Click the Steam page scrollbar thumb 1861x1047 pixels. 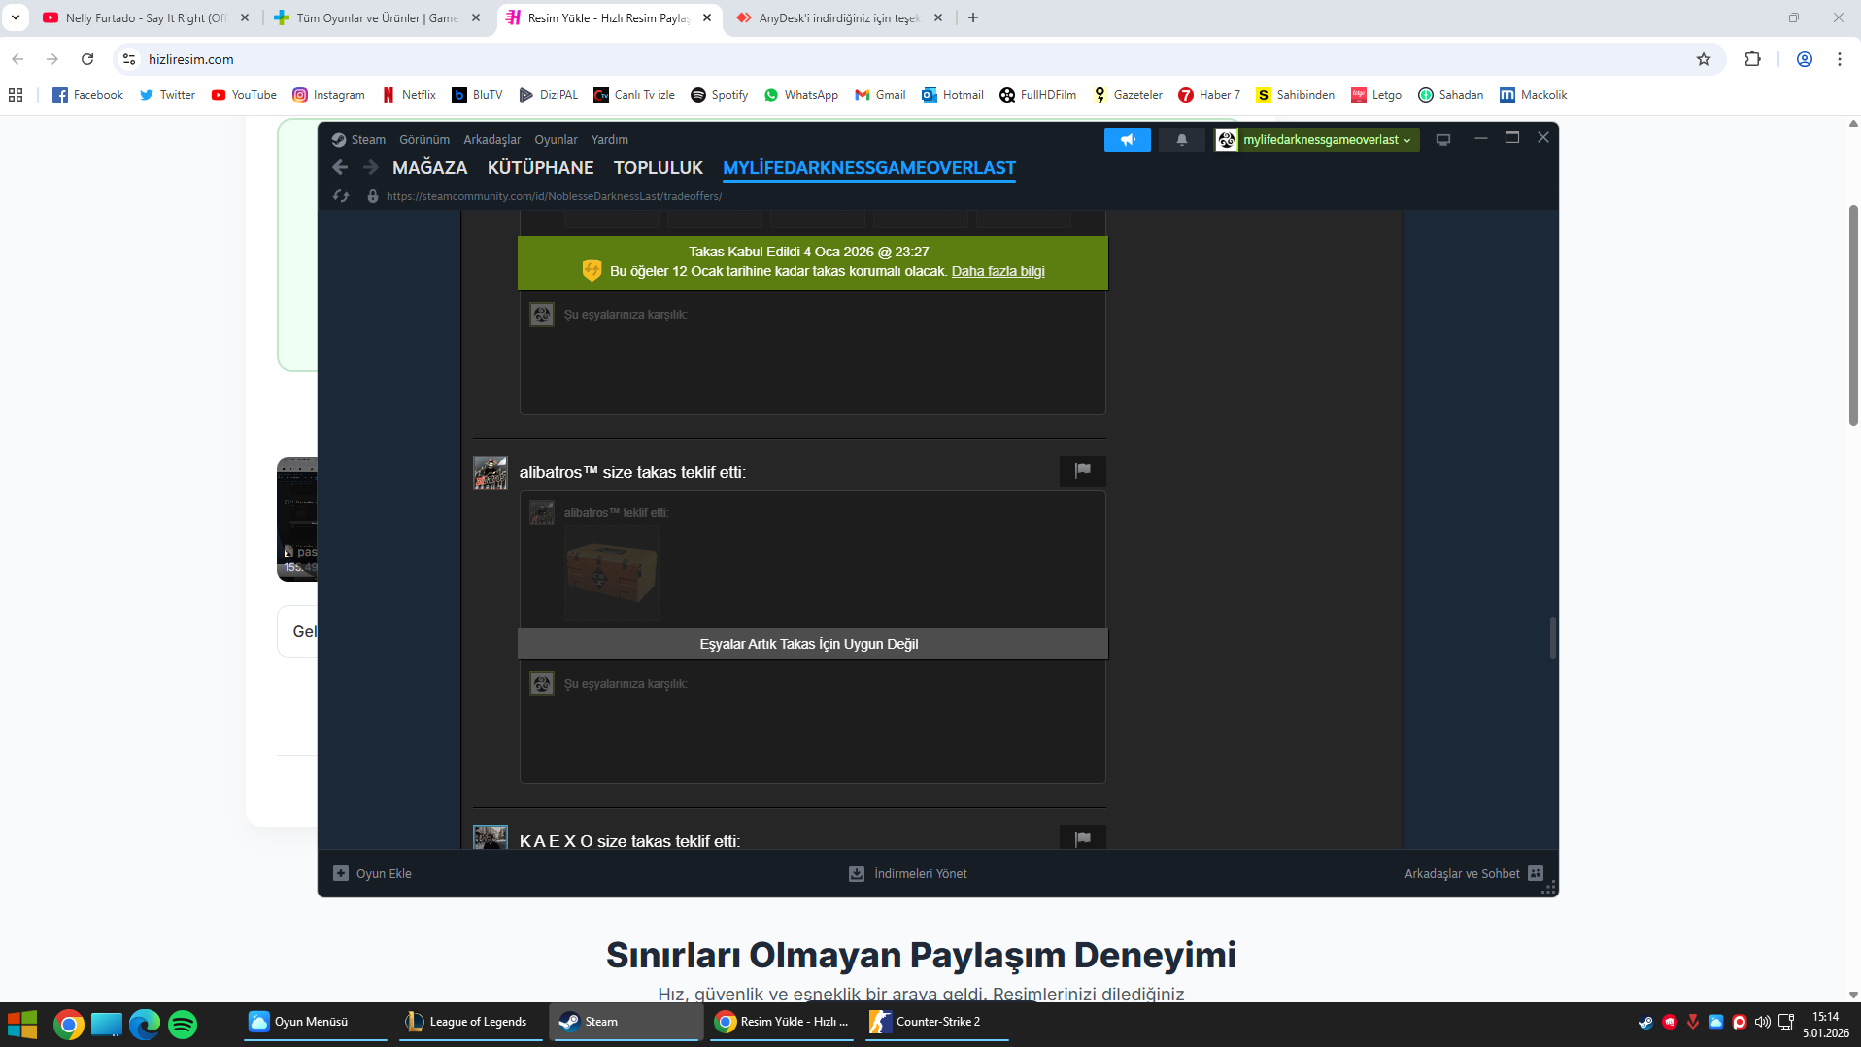pyautogui.click(x=1552, y=637)
